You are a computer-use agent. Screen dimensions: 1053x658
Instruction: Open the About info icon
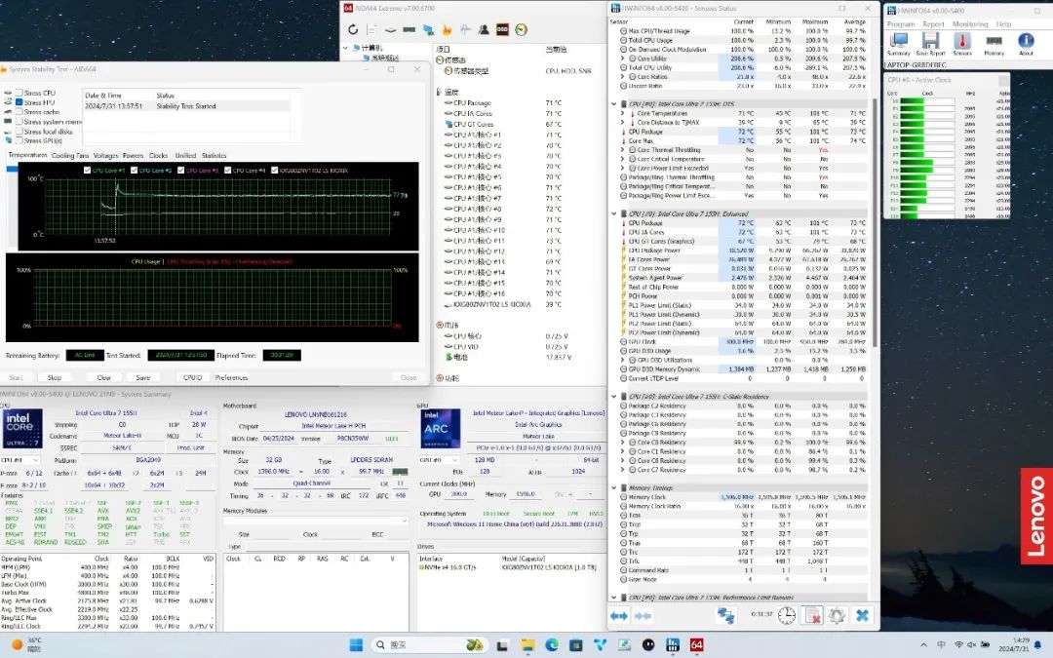click(1026, 42)
